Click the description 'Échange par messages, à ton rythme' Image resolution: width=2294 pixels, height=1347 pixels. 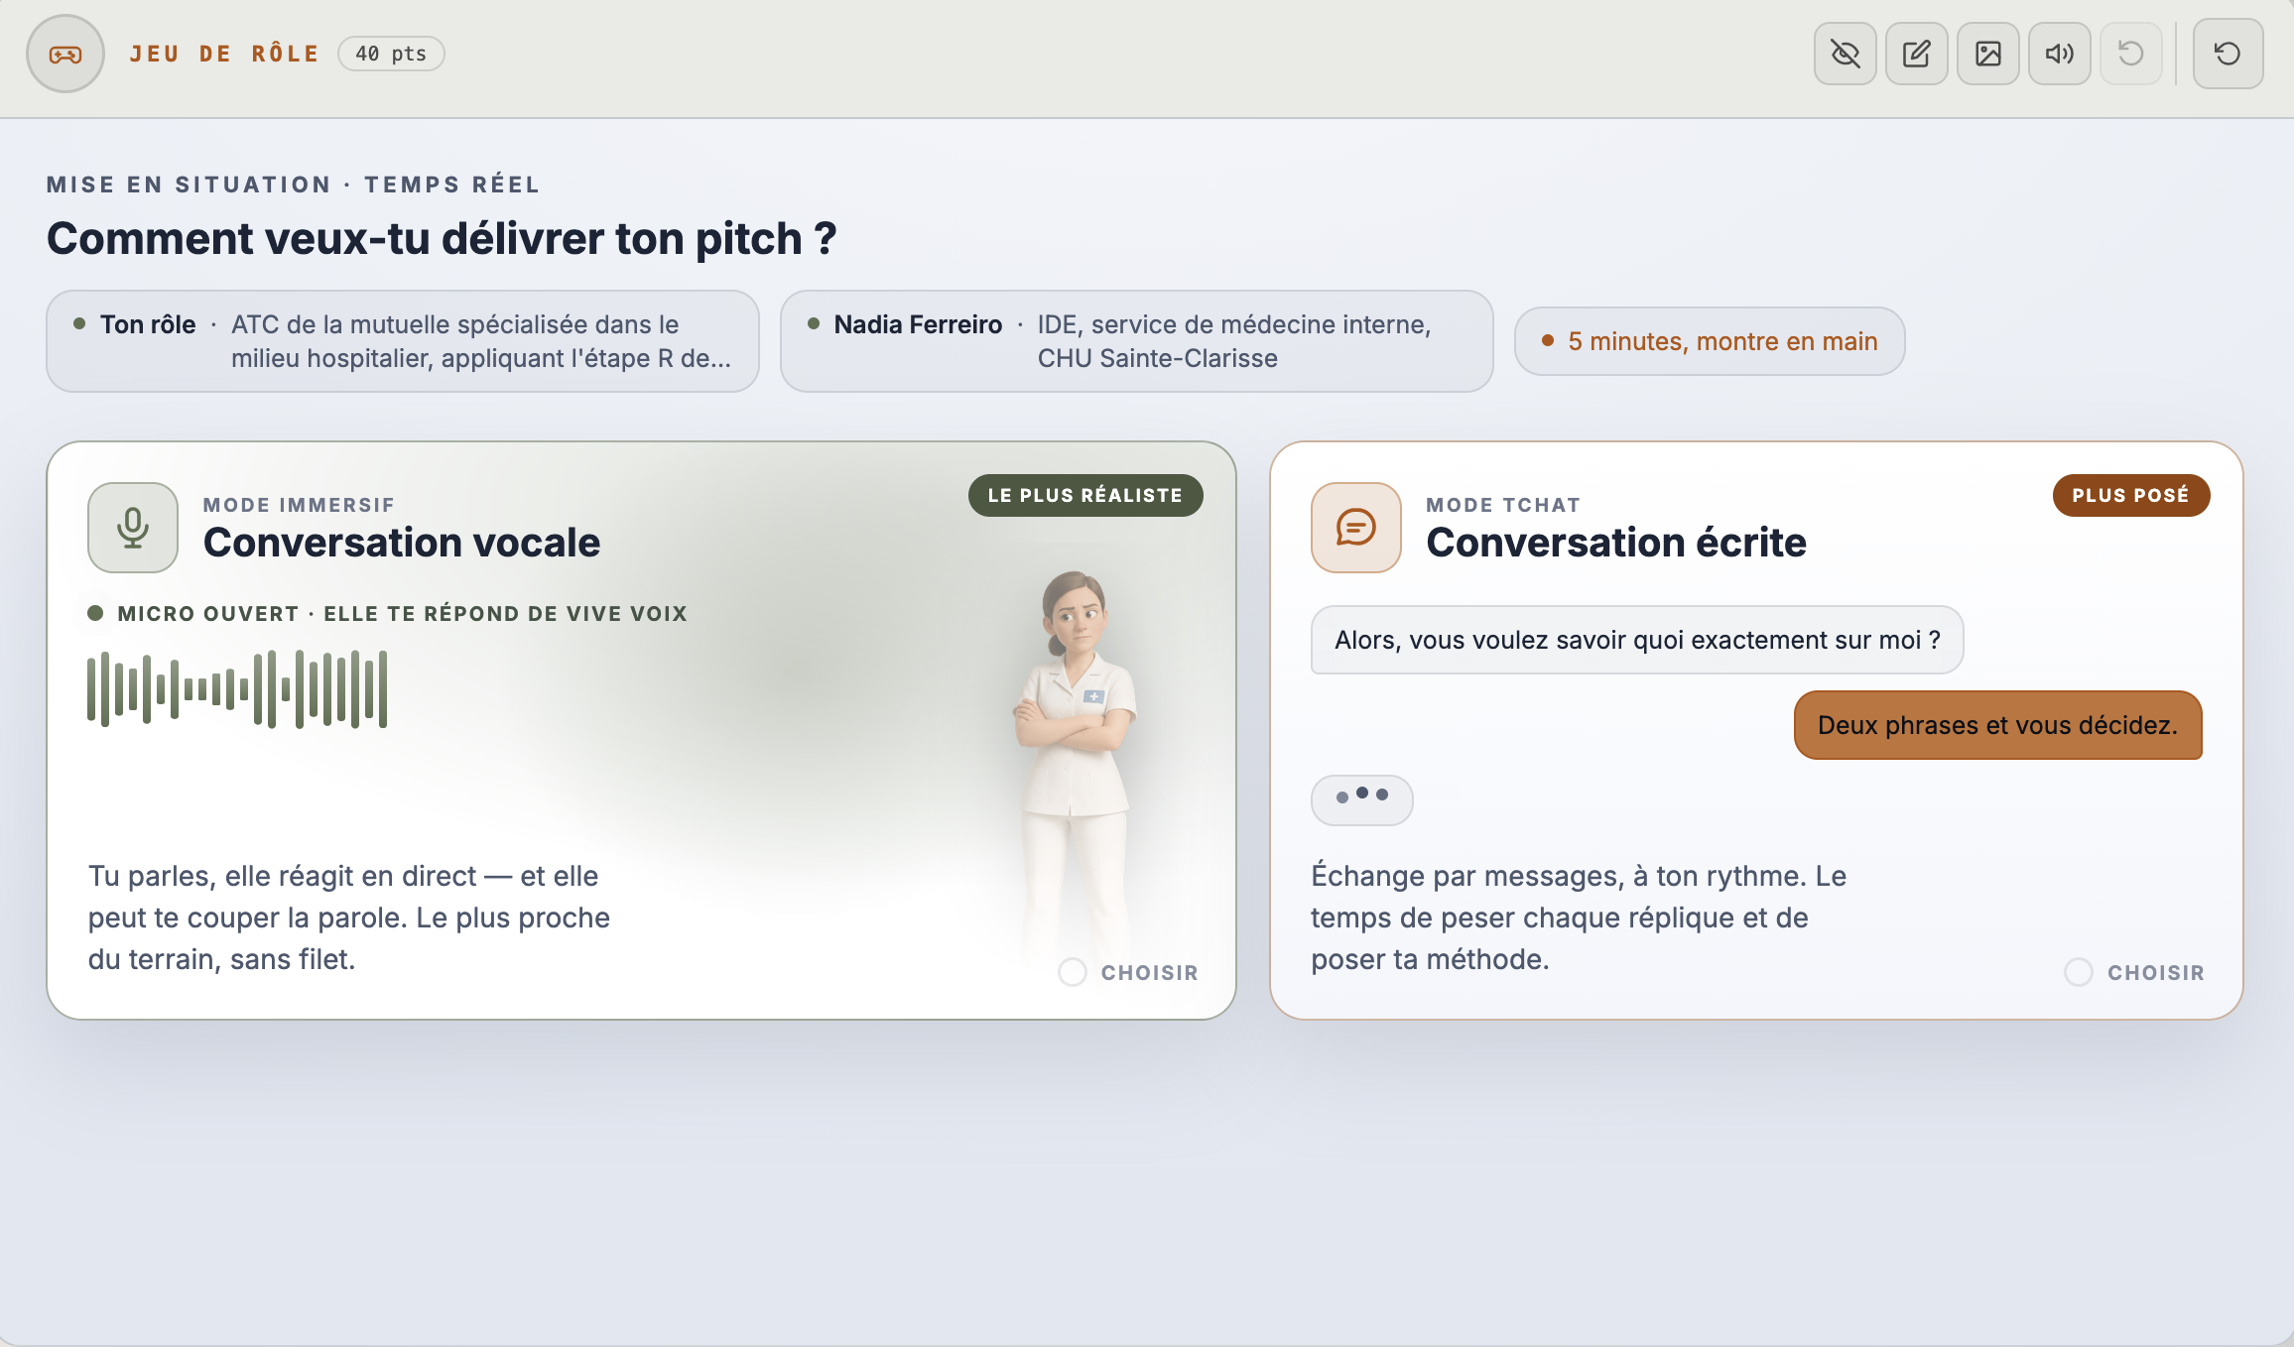point(1579,918)
